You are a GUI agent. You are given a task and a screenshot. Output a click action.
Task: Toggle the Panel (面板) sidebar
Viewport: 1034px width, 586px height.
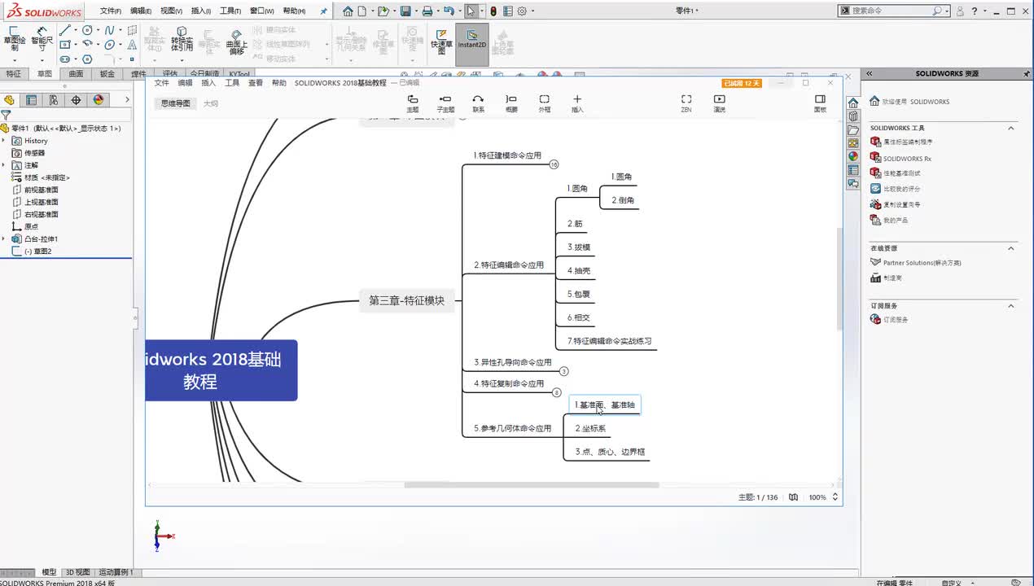click(x=820, y=103)
